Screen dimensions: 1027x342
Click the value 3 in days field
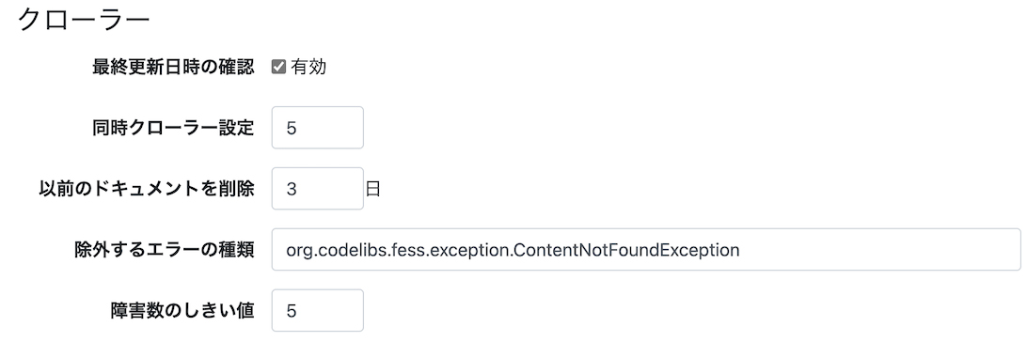[x=292, y=189]
